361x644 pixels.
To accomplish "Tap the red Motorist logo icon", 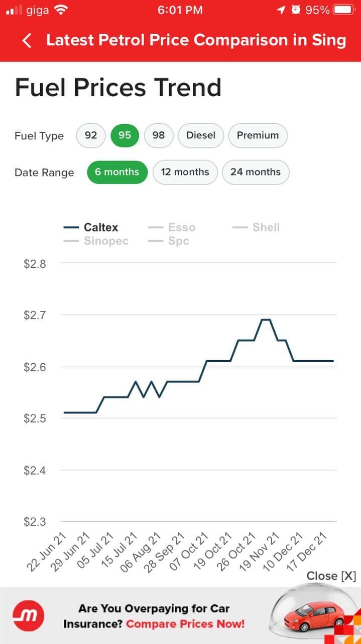I will point(29,615).
